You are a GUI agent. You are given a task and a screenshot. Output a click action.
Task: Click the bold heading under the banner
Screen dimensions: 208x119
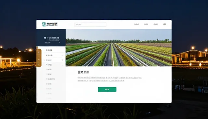[x=83, y=72]
